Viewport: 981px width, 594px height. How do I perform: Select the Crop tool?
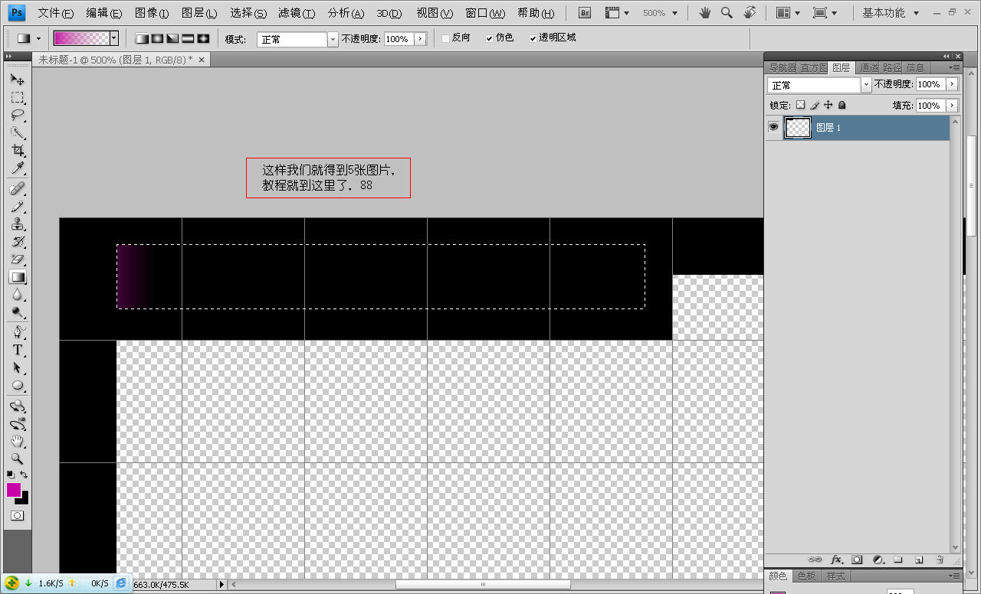(x=18, y=151)
